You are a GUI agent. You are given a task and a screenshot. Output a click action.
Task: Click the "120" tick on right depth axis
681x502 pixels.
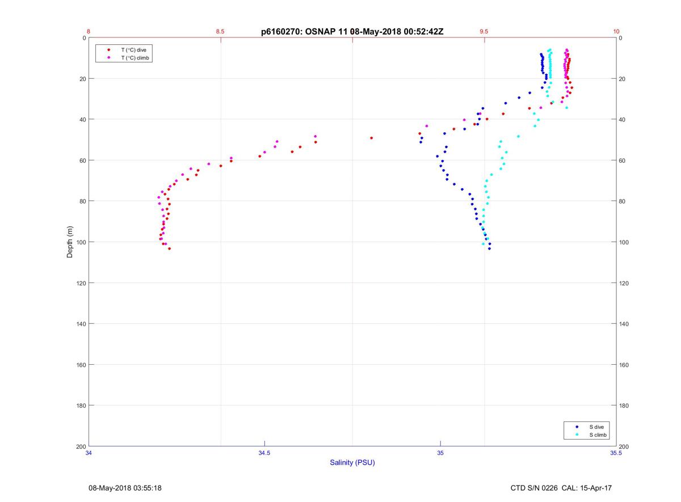click(624, 283)
